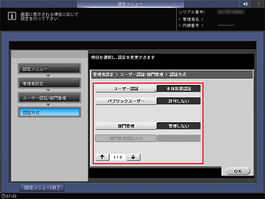Click the 設定メニュー title tab at top
The width and height of the screenshot is (265, 199).
[130, 4]
